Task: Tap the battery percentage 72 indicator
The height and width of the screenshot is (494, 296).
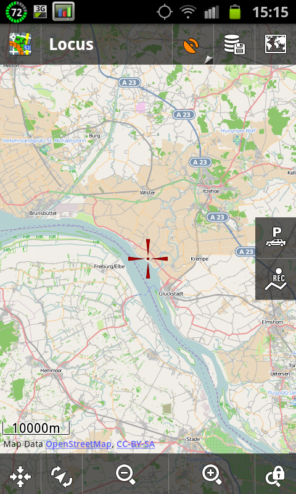Action: click(17, 12)
